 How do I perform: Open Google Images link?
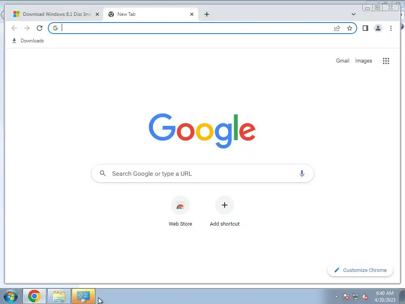pyautogui.click(x=363, y=61)
